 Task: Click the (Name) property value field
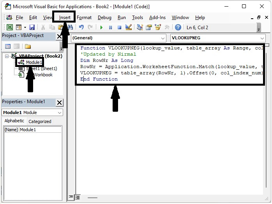[40, 130]
